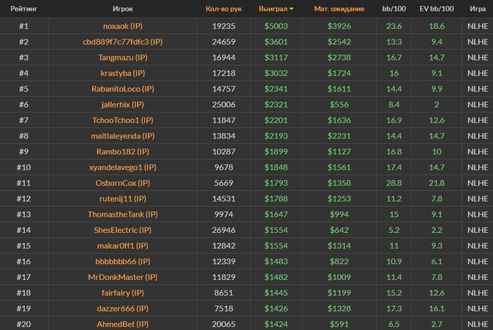This screenshot has width=493, height=330.
Task: View TchooTchoo1 (IP) player profile
Action: click(x=123, y=120)
